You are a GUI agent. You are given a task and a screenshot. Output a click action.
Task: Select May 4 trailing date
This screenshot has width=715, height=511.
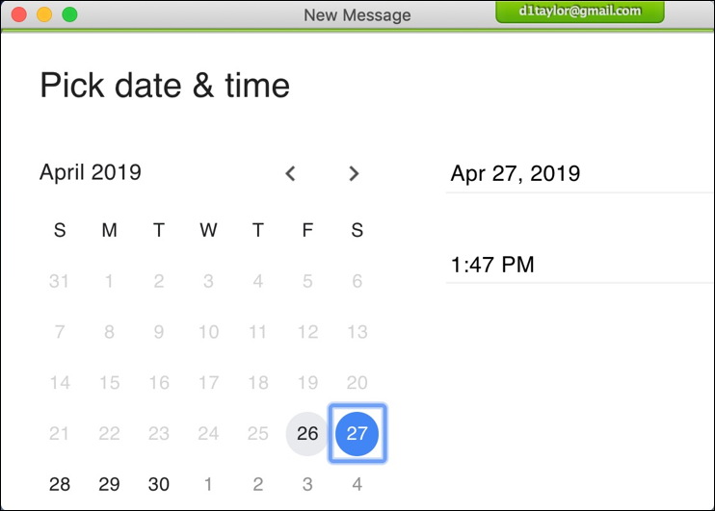pyautogui.click(x=357, y=484)
